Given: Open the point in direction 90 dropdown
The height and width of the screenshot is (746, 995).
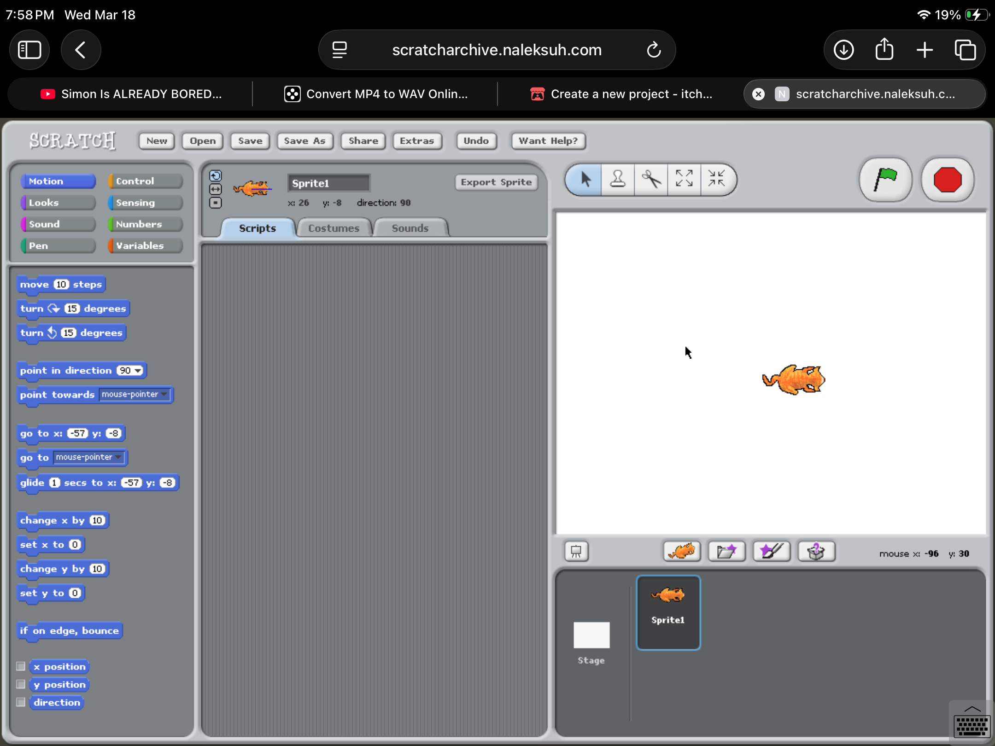Looking at the screenshot, I should [x=138, y=371].
